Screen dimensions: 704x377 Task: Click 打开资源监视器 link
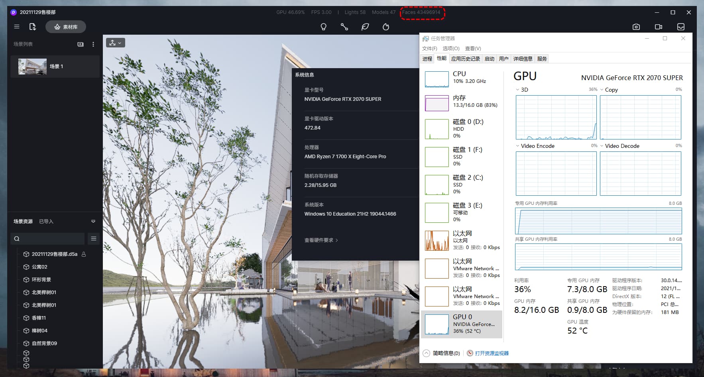tap(492, 353)
